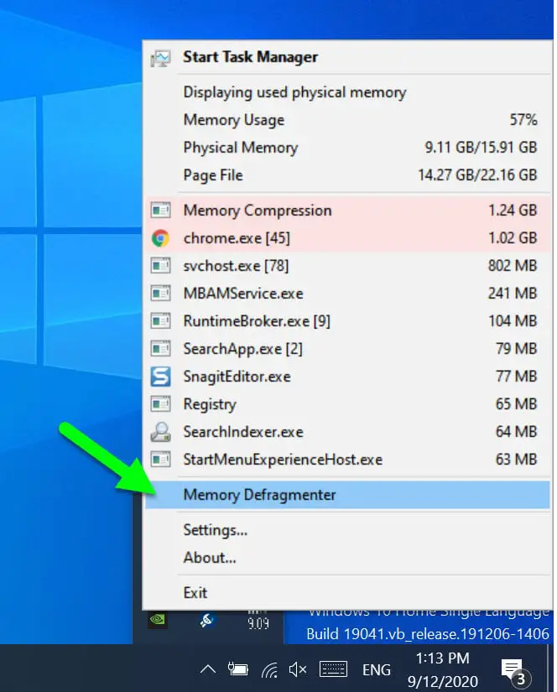Click the 1.02 GB value
Image resolution: width=557 pixels, height=692 pixels.
pos(513,238)
